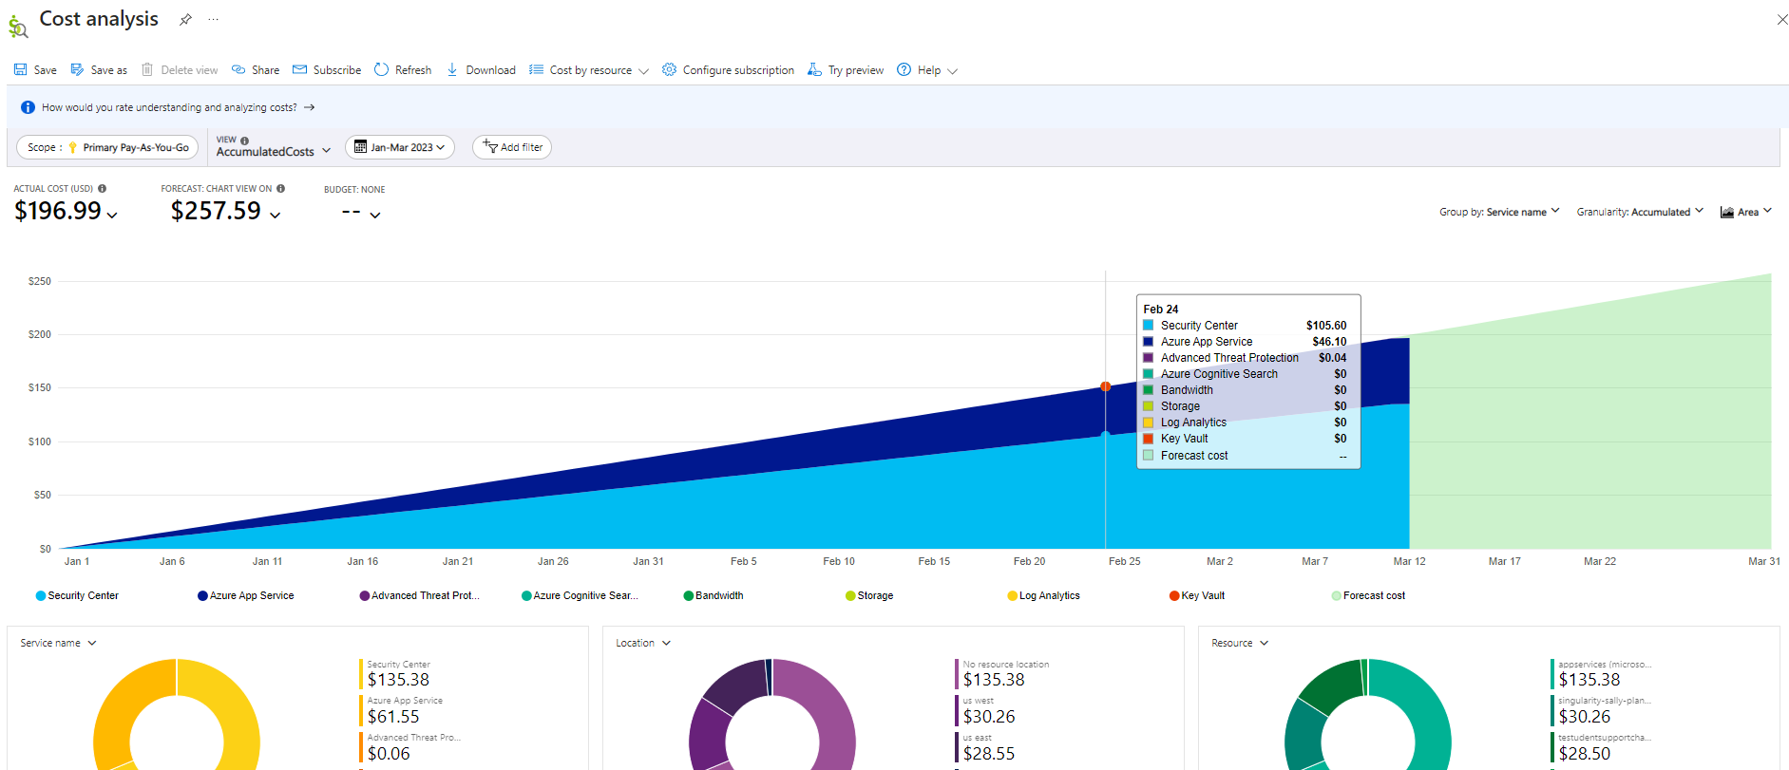Open the Cost by resource dropdown
Viewport: 1789px width, 770px height.
[x=589, y=70]
